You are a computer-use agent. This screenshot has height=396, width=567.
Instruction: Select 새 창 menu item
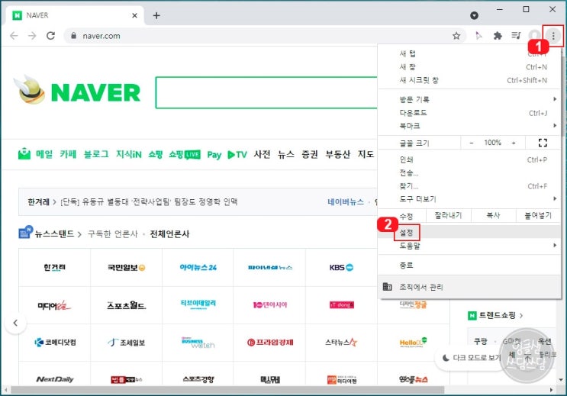point(469,67)
